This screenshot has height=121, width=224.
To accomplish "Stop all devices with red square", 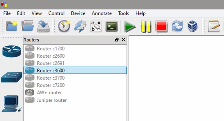I will click(162, 26).
